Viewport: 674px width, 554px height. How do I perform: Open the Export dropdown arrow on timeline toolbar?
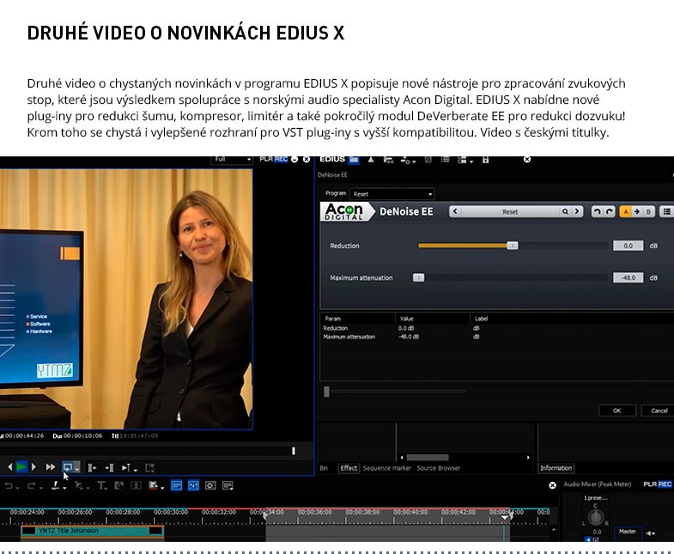162,487
